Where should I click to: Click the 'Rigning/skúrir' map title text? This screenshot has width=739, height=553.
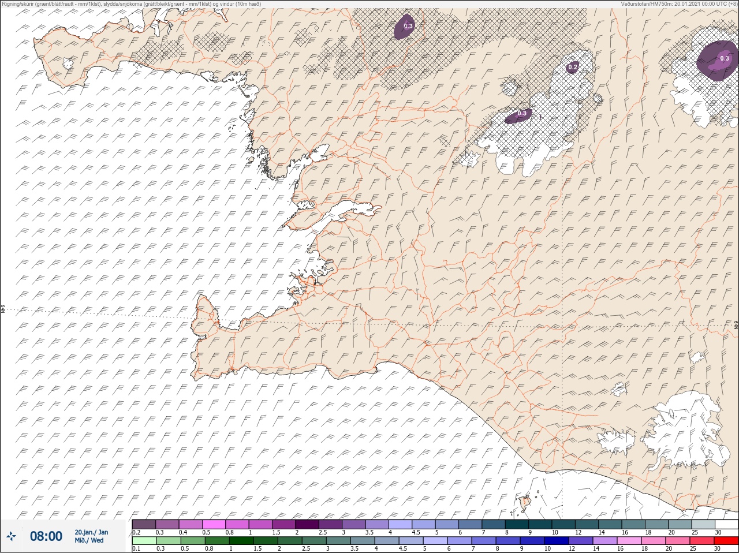point(131,3)
